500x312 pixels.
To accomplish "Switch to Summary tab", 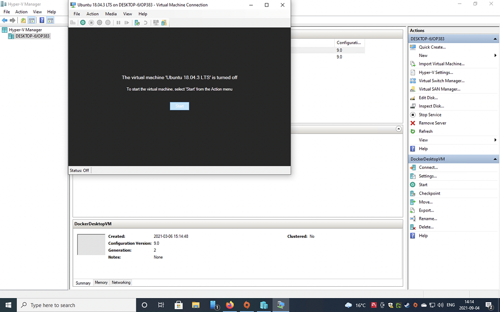I will pyautogui.click(x=83, y=283).
